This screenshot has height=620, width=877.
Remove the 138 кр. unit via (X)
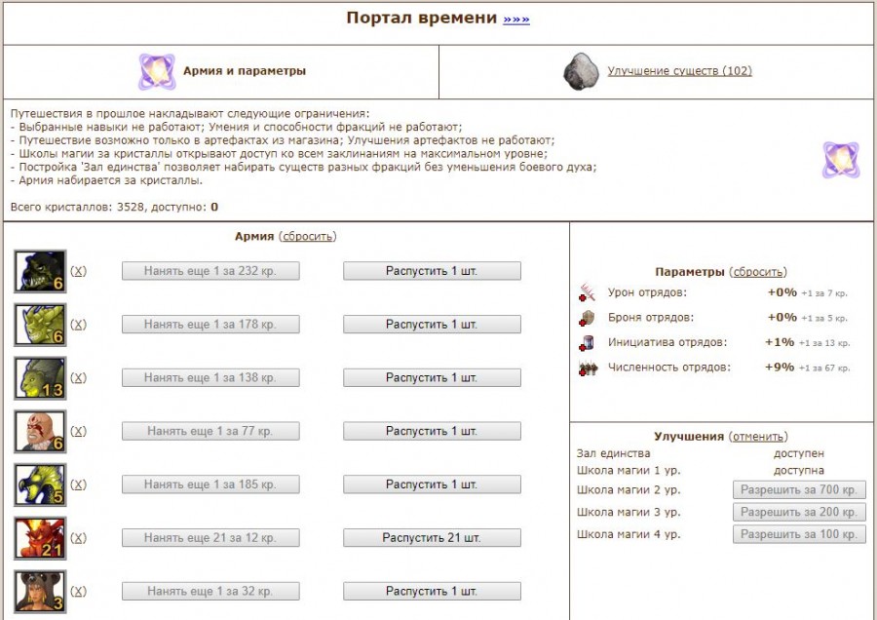[x=78, y=377]
